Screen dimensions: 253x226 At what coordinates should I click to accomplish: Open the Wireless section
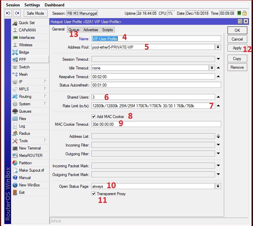tap(30, 45)
